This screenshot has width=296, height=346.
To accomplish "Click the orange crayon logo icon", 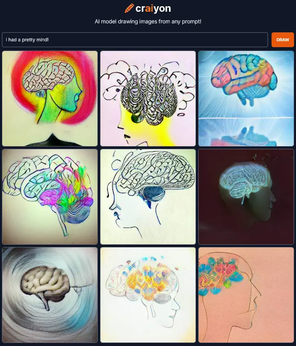I will pos(129,8).
